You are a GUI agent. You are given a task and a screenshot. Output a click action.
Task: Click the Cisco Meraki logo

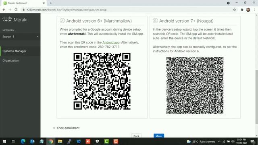coord(15,20)
